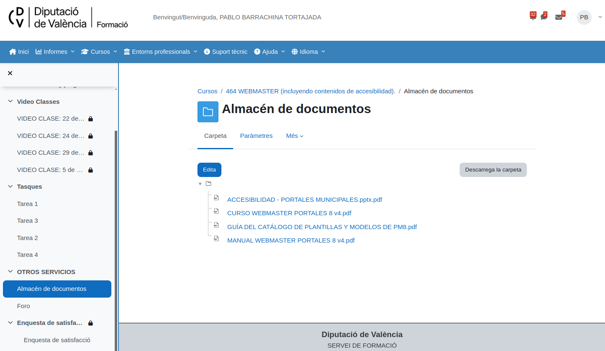Select Almacén de documentos in sidebar
The width and height of the screenshot is (605, 351).
[x=57, y=289]
